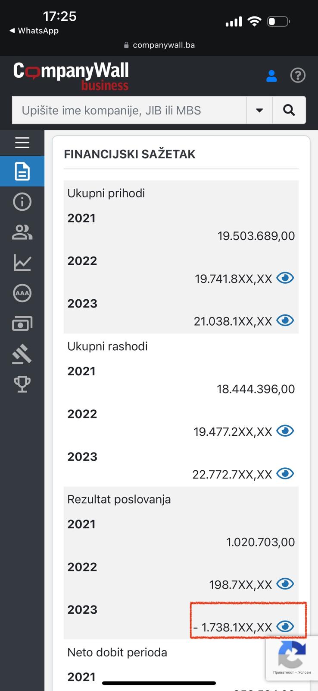
Task: Return to WhatsApp via back link
Action: [x=34, y=31]
